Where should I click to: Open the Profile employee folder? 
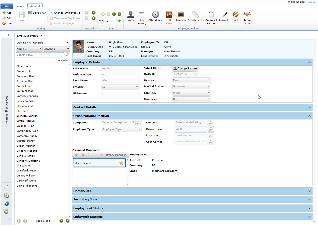pyautogui.click(x=130, y=16)
